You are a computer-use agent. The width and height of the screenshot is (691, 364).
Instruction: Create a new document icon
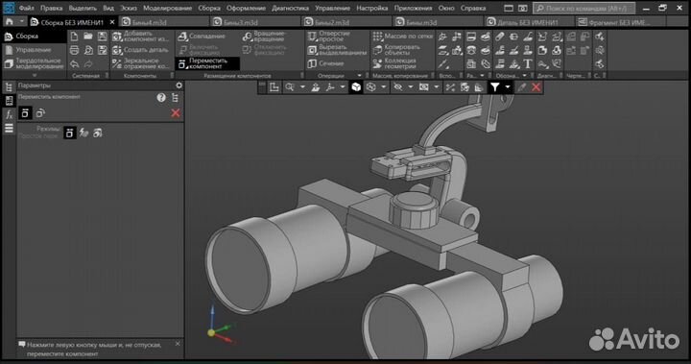[74, 36]
